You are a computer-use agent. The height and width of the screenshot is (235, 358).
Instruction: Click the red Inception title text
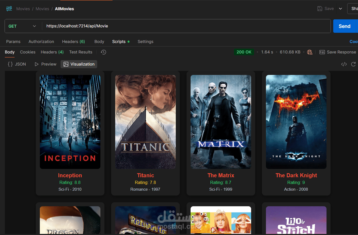pyautogui.click(x=70, y=175)
